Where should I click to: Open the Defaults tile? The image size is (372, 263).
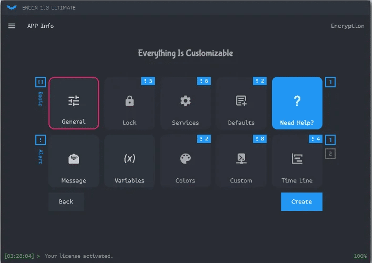[241, 103]
